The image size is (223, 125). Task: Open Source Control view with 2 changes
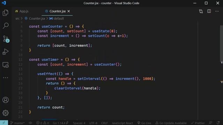[6, 39]
